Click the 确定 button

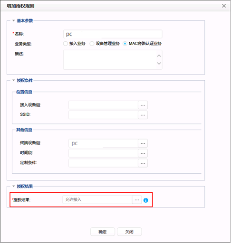(x=103, y=232)
